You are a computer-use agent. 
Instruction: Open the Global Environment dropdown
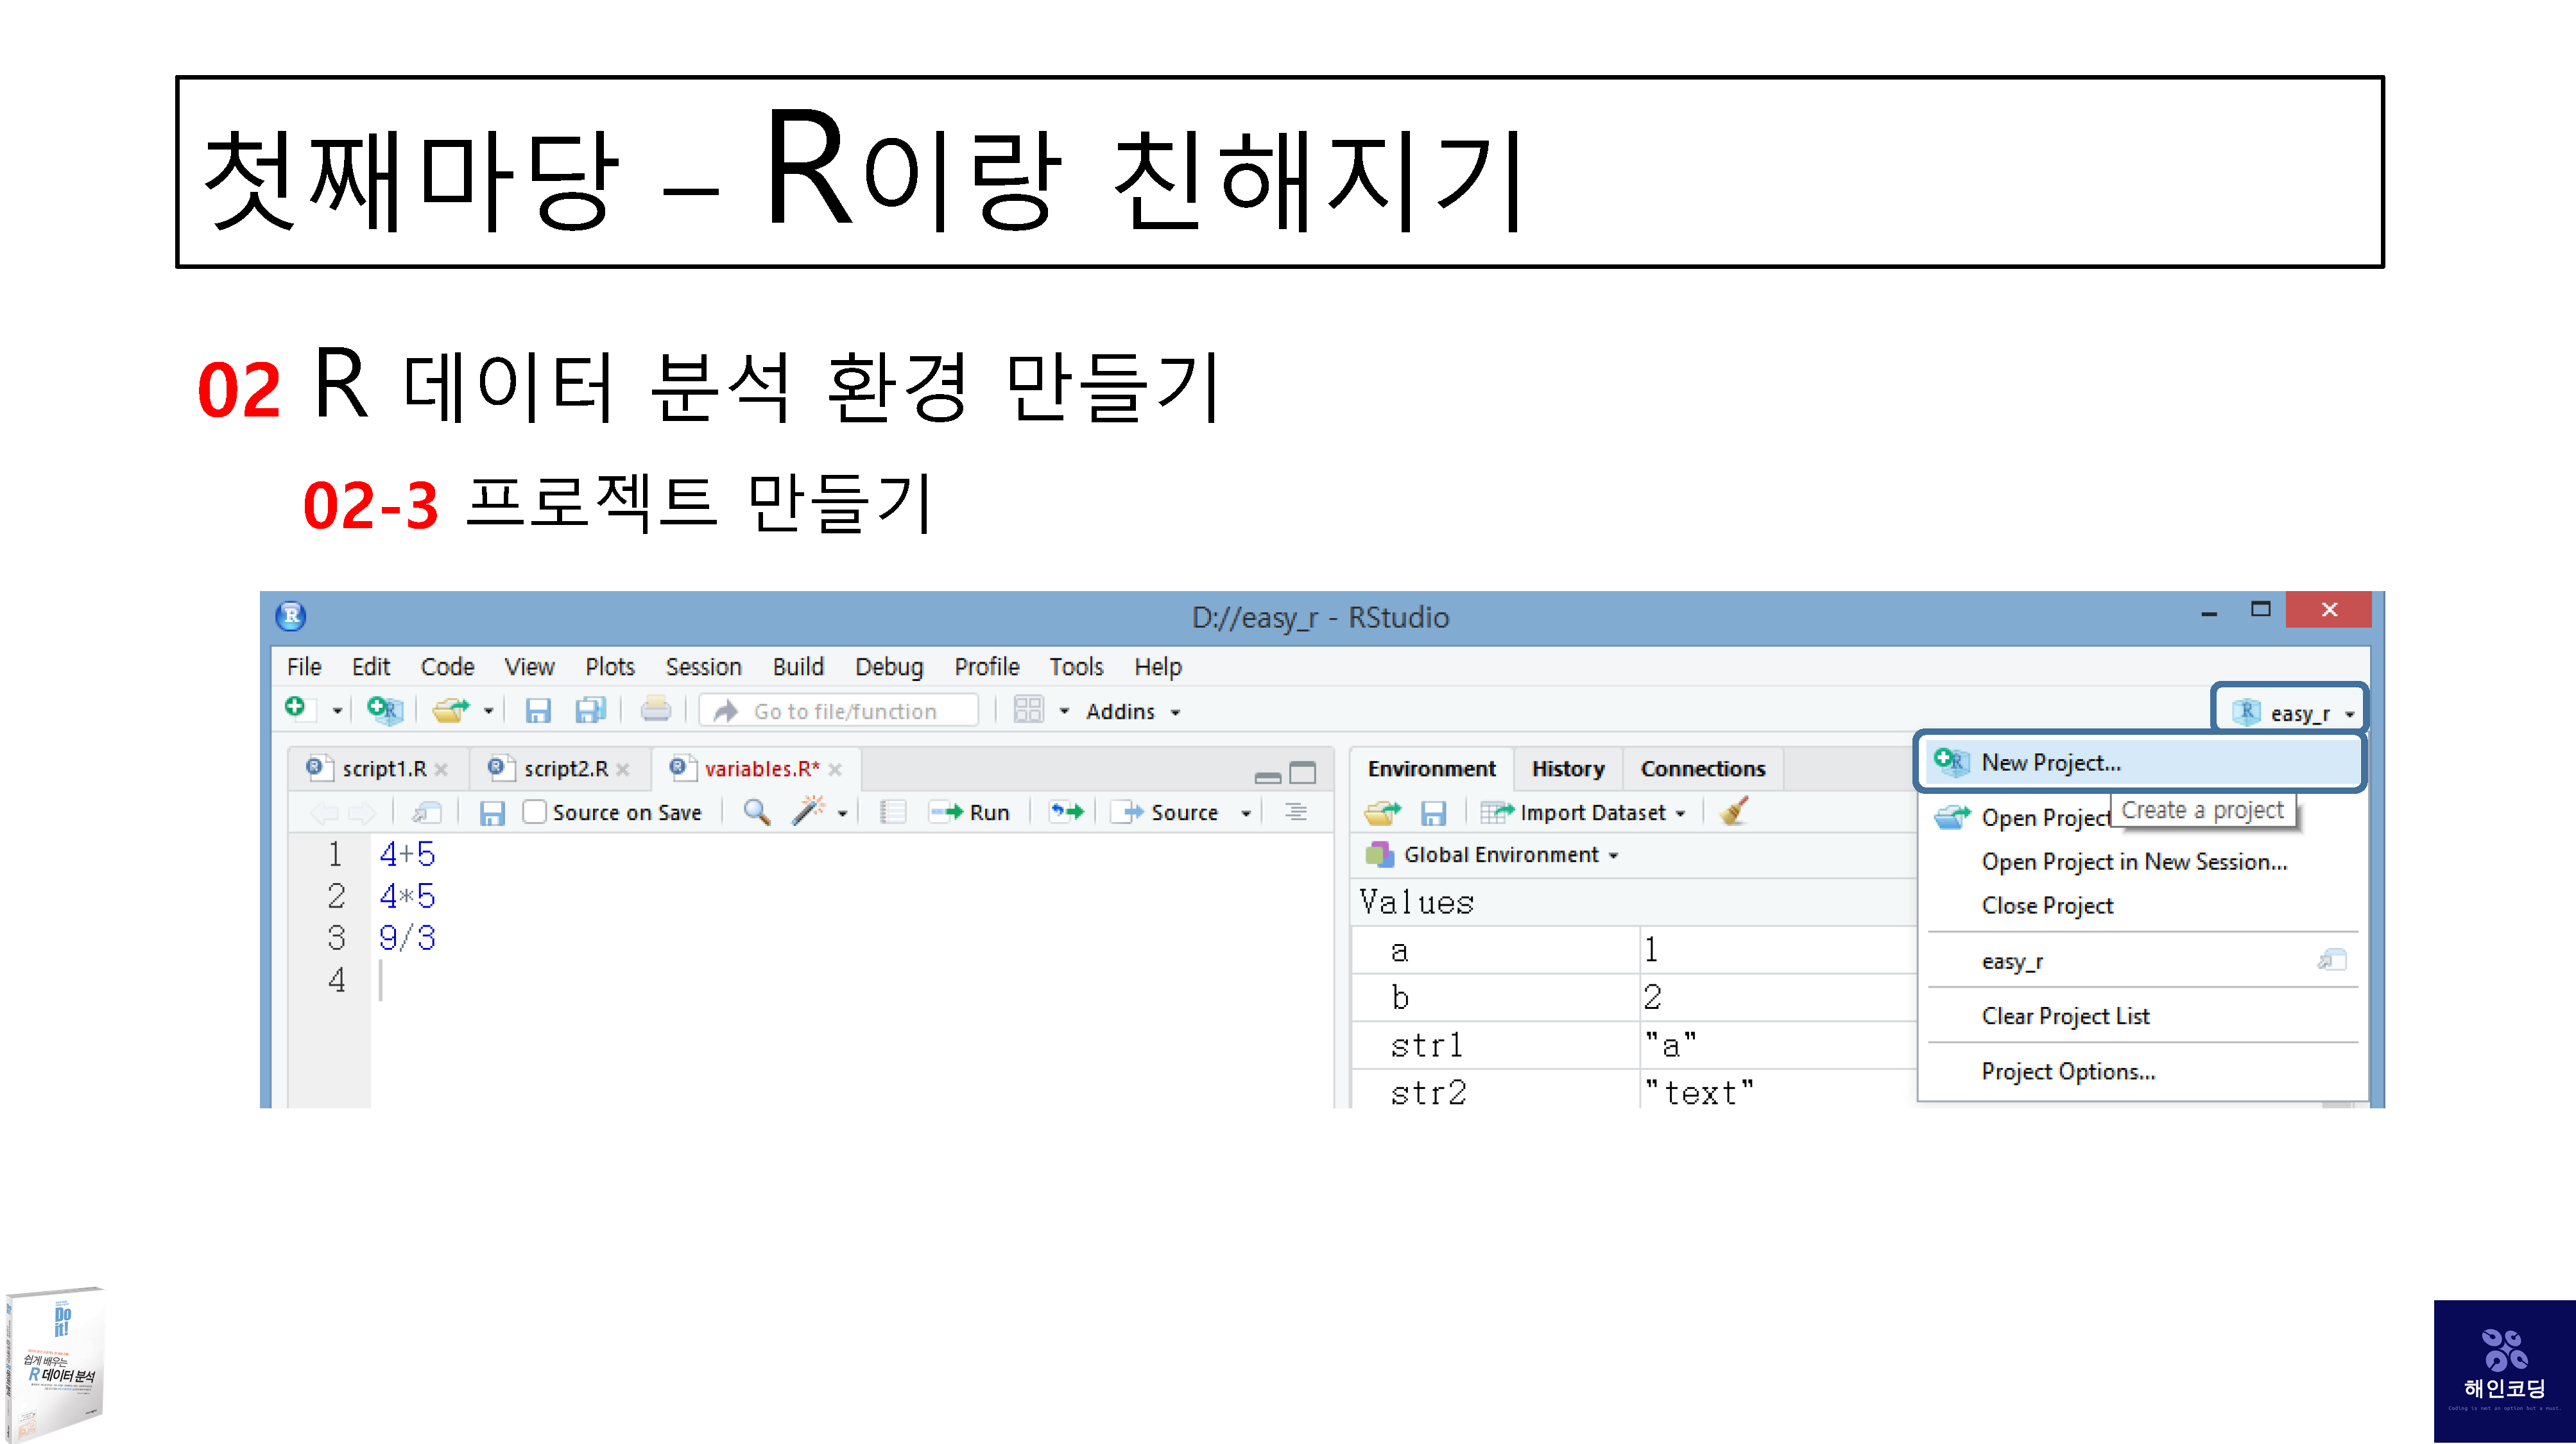(1492, 854)
